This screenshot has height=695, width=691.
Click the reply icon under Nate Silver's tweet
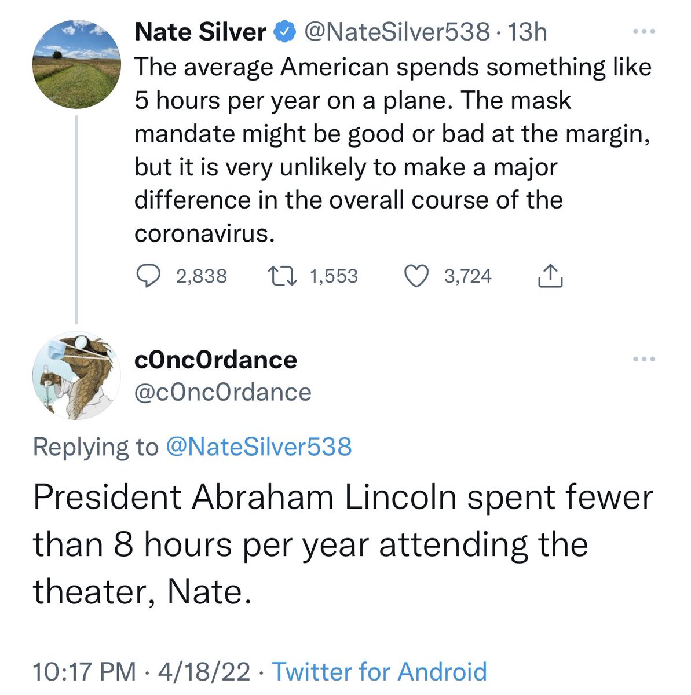point(148,276)
